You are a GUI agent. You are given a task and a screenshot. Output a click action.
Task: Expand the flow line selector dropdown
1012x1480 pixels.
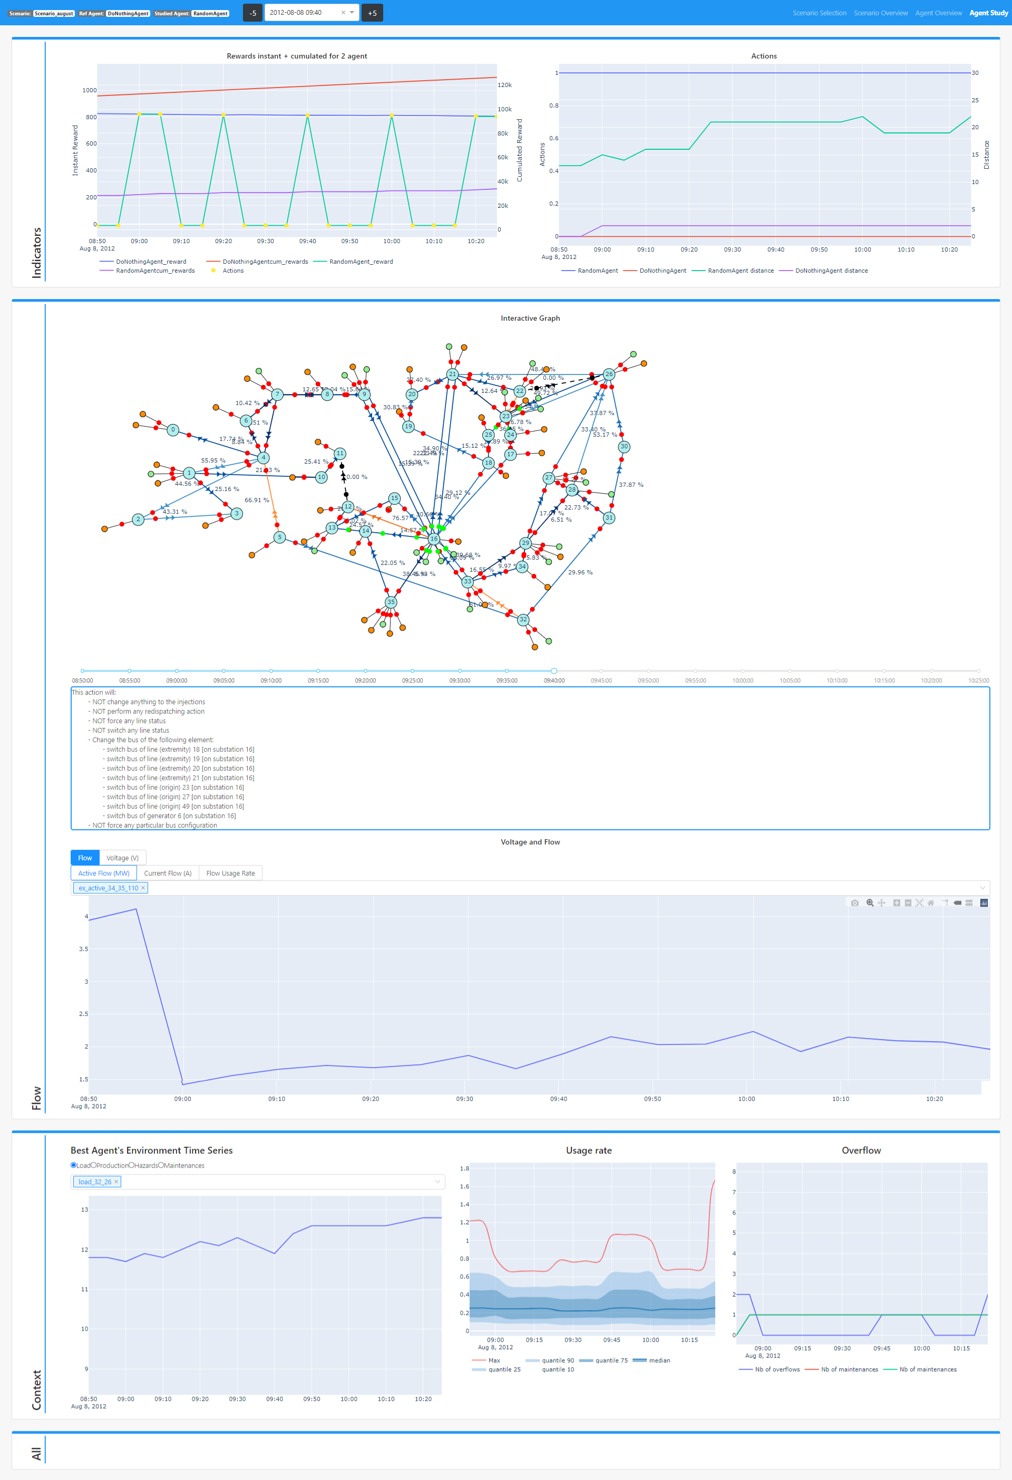982,888
